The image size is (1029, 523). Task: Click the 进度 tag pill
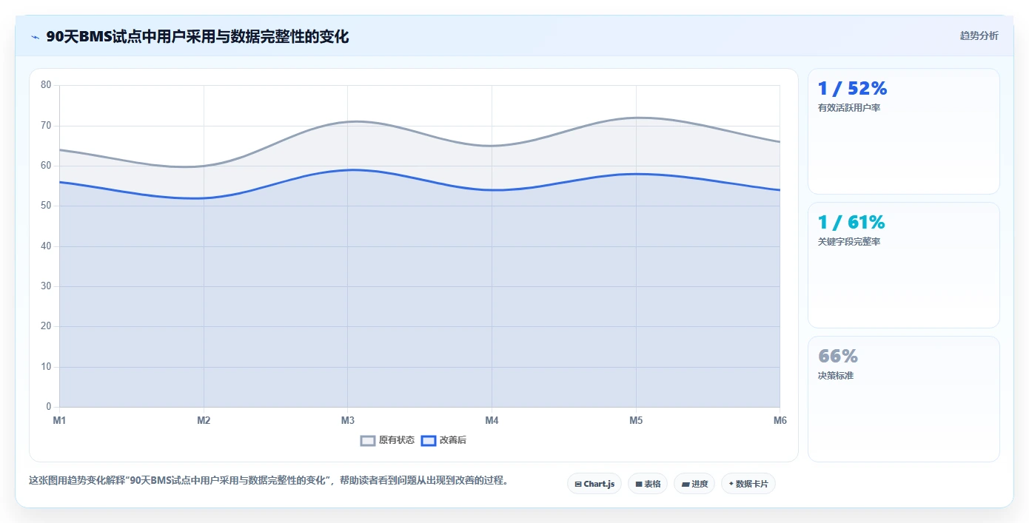tap(694, 484)
